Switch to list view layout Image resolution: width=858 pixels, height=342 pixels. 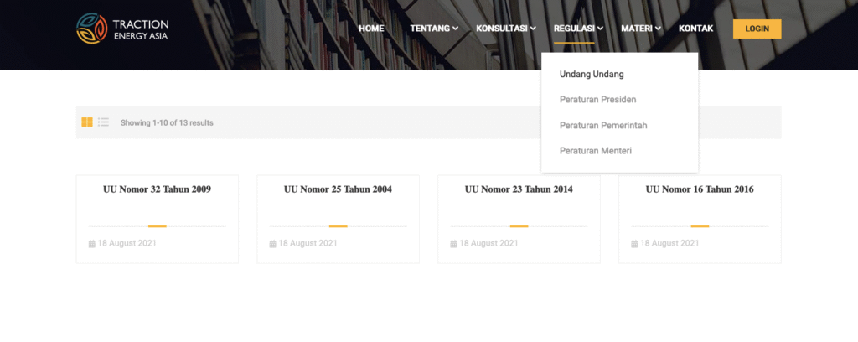103,122
